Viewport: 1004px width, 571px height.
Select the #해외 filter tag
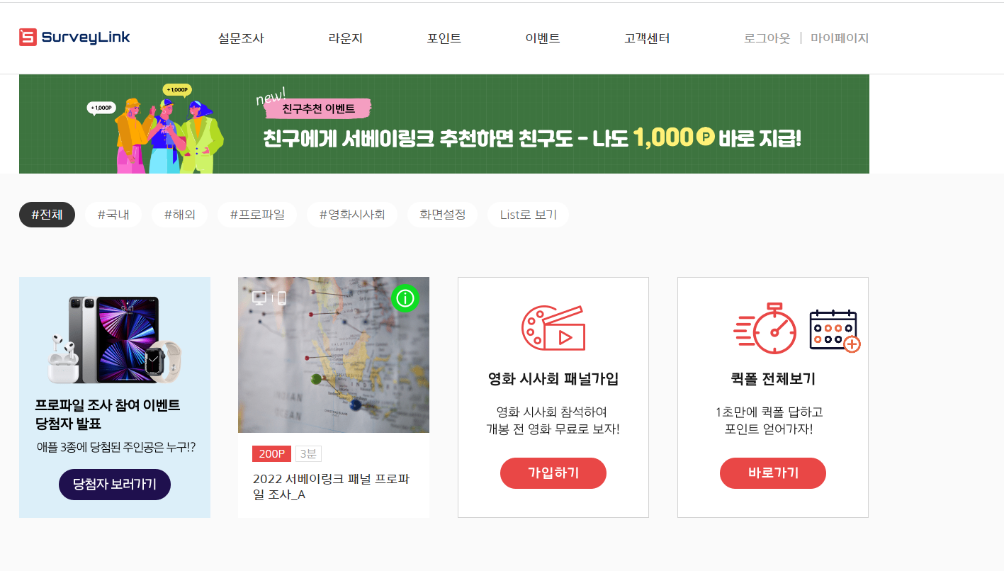[180, 215]
